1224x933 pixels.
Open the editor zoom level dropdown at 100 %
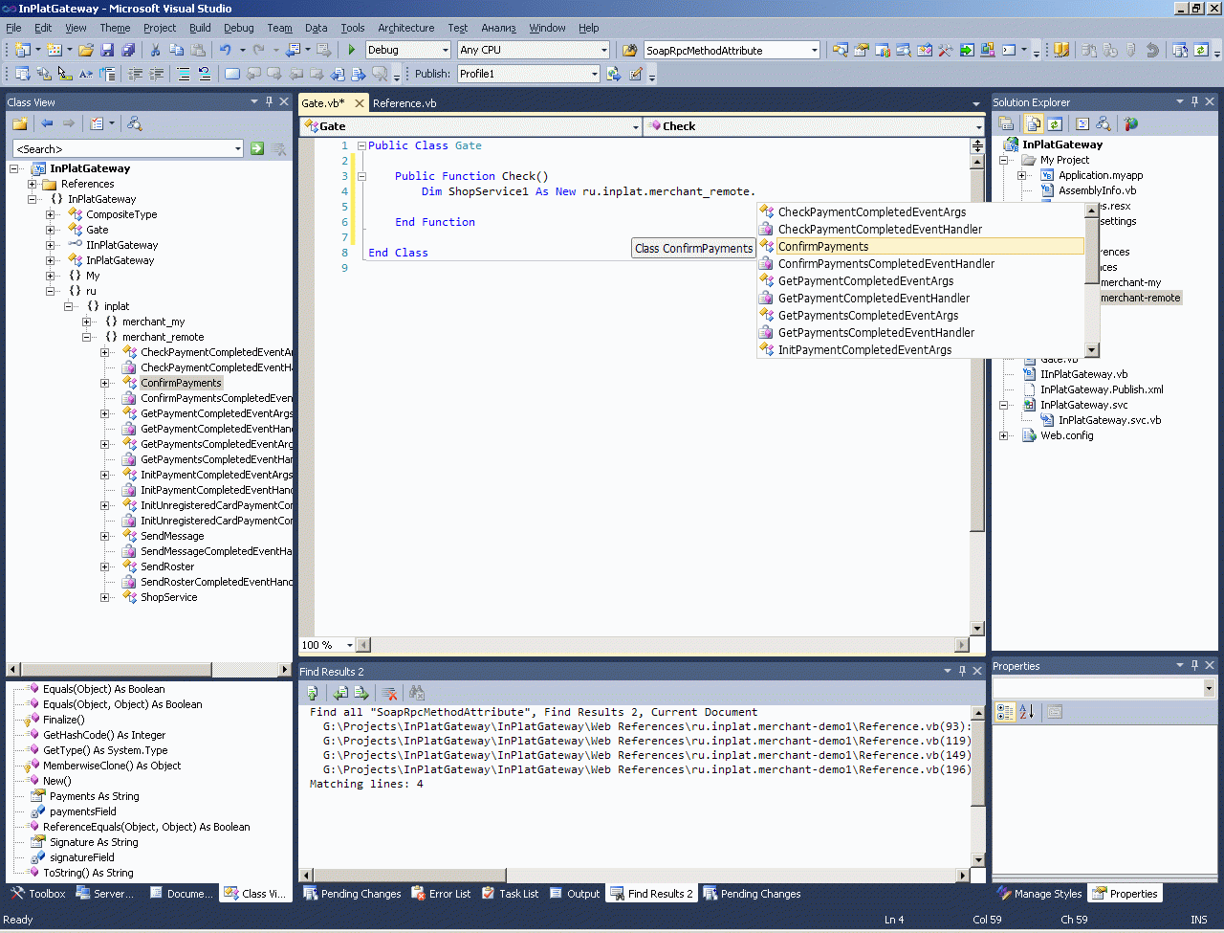click(x=350, y=645)
